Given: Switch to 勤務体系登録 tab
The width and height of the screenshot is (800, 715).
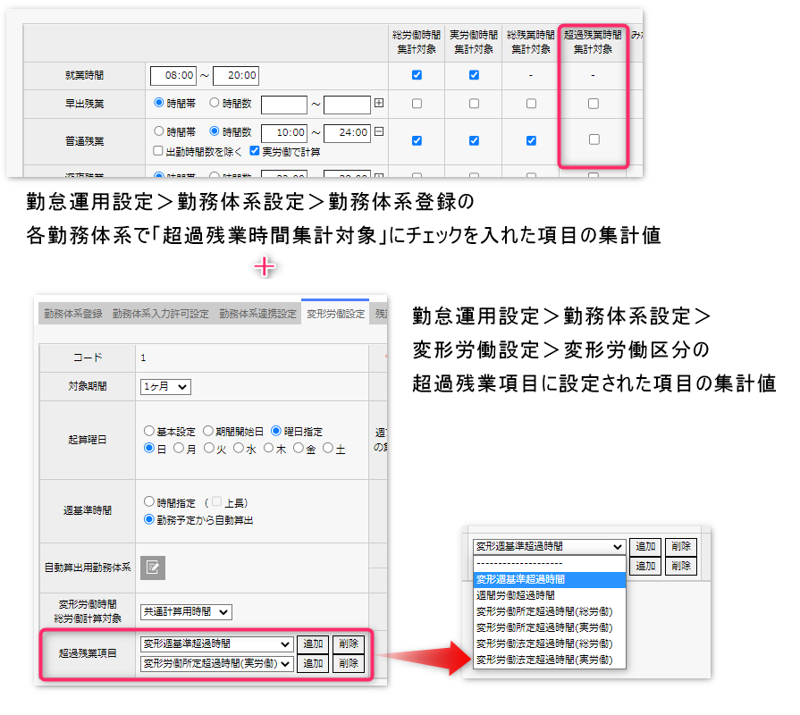Looking at the screenshot, I should (72, 314).
